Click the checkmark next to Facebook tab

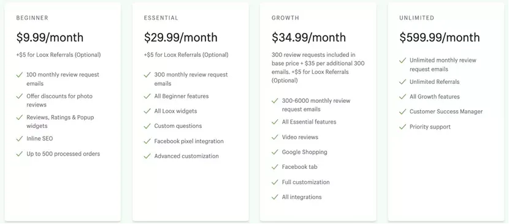pos(275,166)
